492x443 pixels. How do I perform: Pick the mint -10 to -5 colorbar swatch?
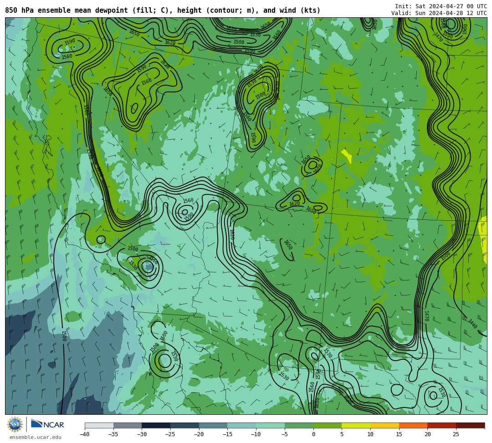point(271,425)
